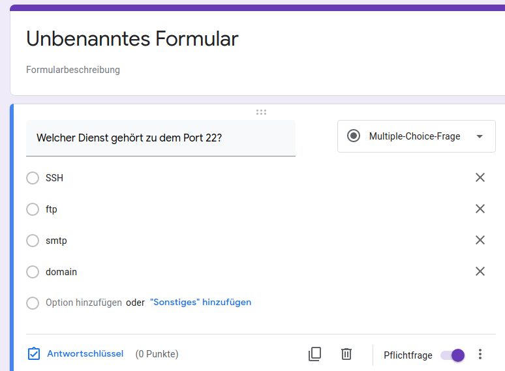Remove the SSH answer option

coord(480,178)
